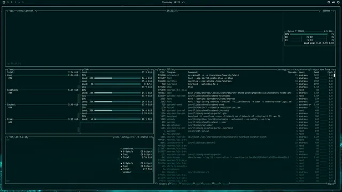Click the Ryzen 7 7700X CPU meter bar
Screen dimensions: 342x192
(309, 34)
